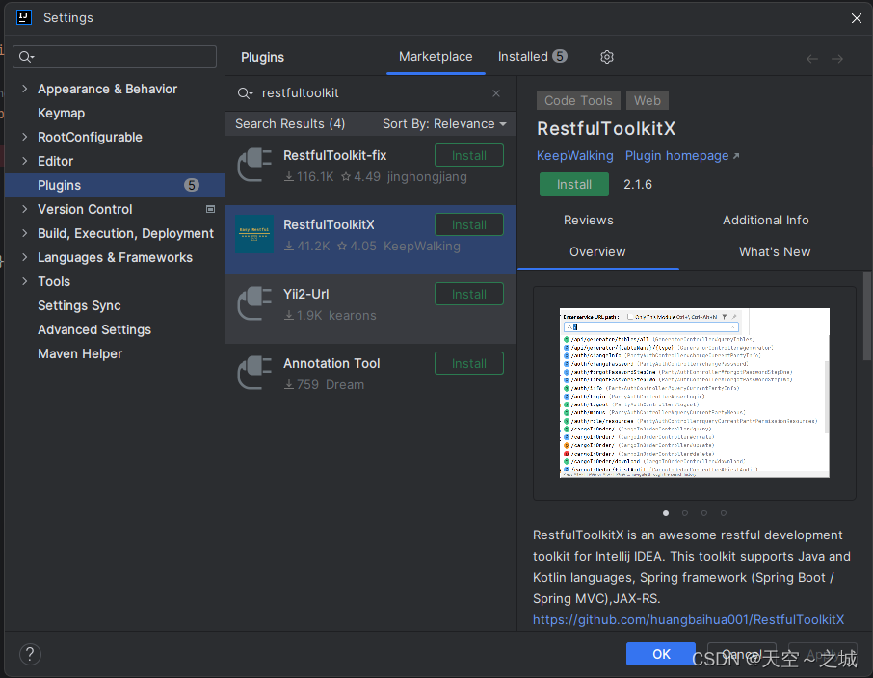
Task: Click the help question mark icon
Action: point(29,654)
